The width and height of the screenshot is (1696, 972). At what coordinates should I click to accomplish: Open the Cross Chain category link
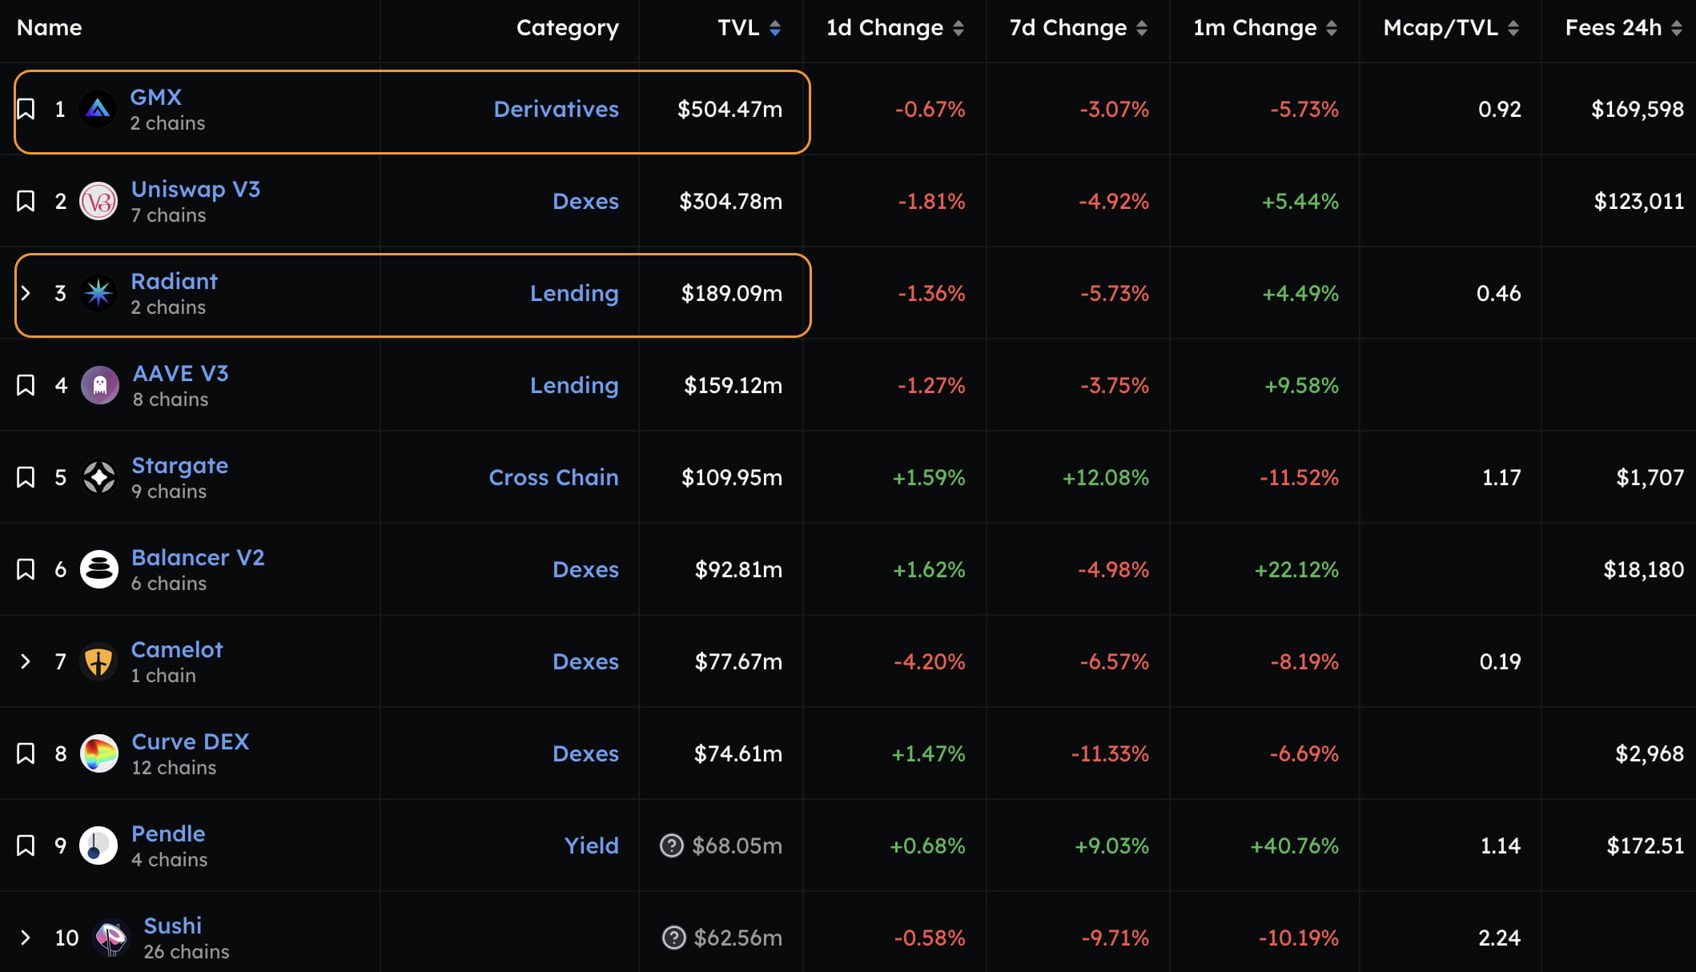553,477
